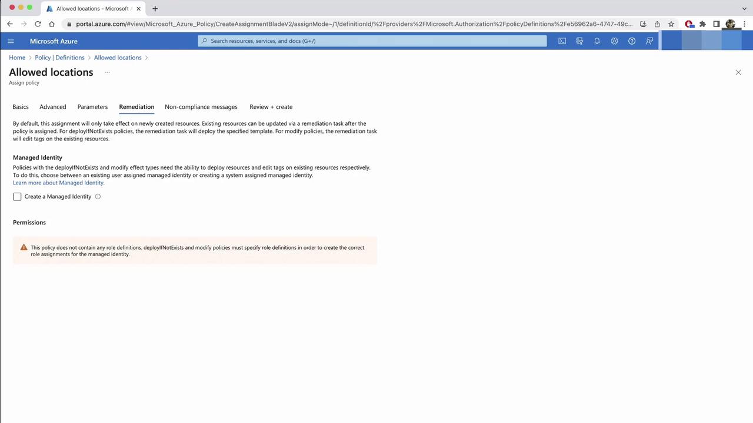Viewport: 753px width, 423px height.
Task: Select the Remediation tab
Action: point(136,107)
